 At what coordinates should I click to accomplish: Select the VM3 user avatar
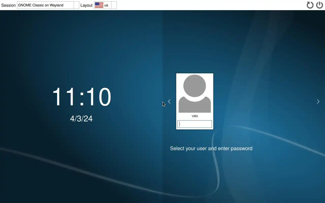(x=195, y=94)
